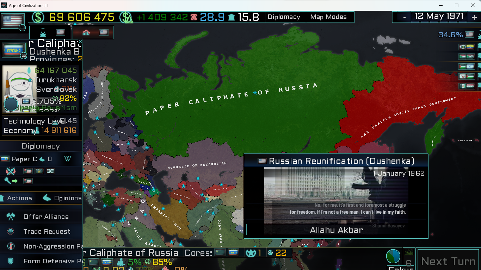Screen dimensions: 481x270
Task: Open the technology research flask tab
Action: 43,32
